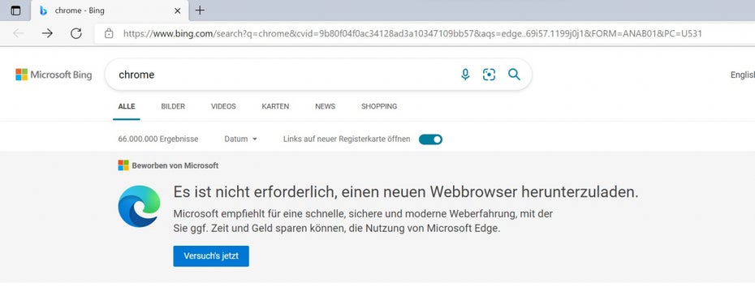This screenshot has width=755, height=296.
Task: Click the Microsoft Edge logo
Action: point(139,206)
